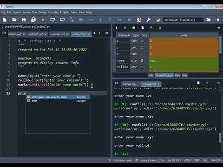Step out with the up arrow debug icon
This screenshot has height=167, width=223.
click(x=110, y=20)
